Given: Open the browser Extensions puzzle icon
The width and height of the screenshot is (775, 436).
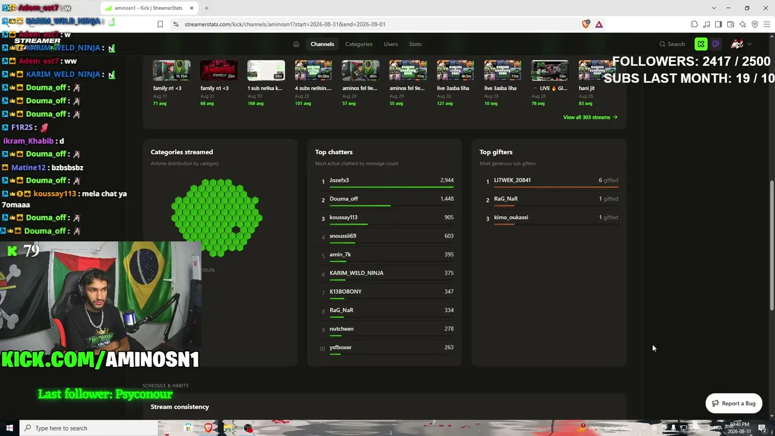Looking at the screenshot, I should point(694,24).
